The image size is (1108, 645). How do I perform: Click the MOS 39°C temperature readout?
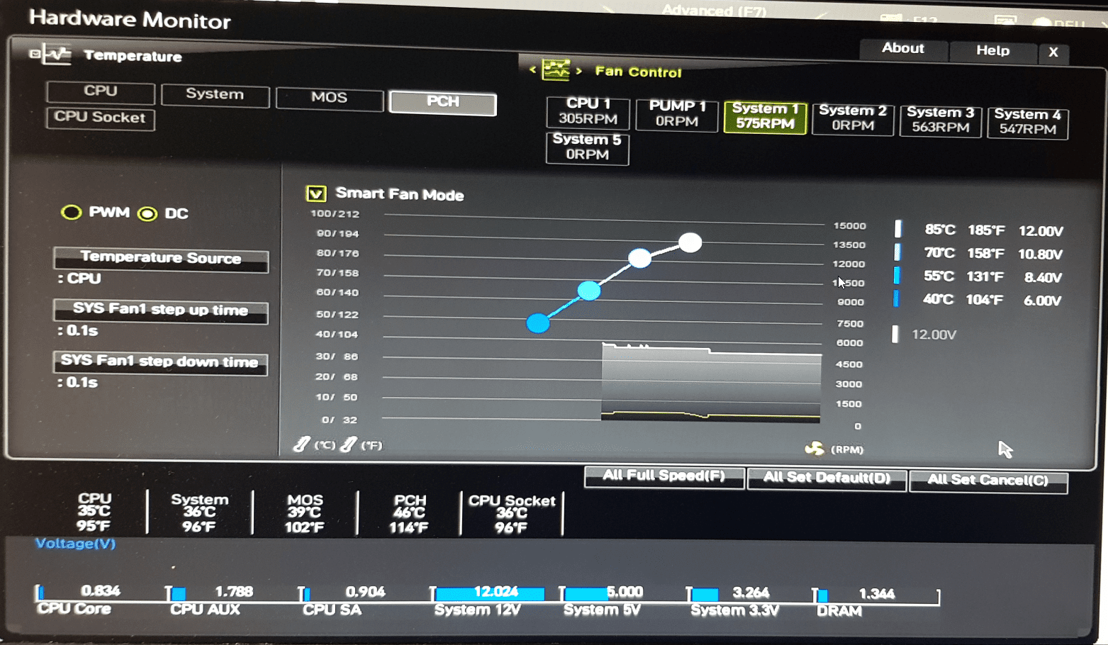click(304, 513)
